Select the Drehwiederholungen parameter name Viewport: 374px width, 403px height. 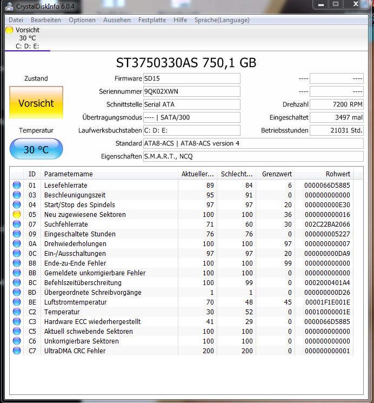coord(75,243)
